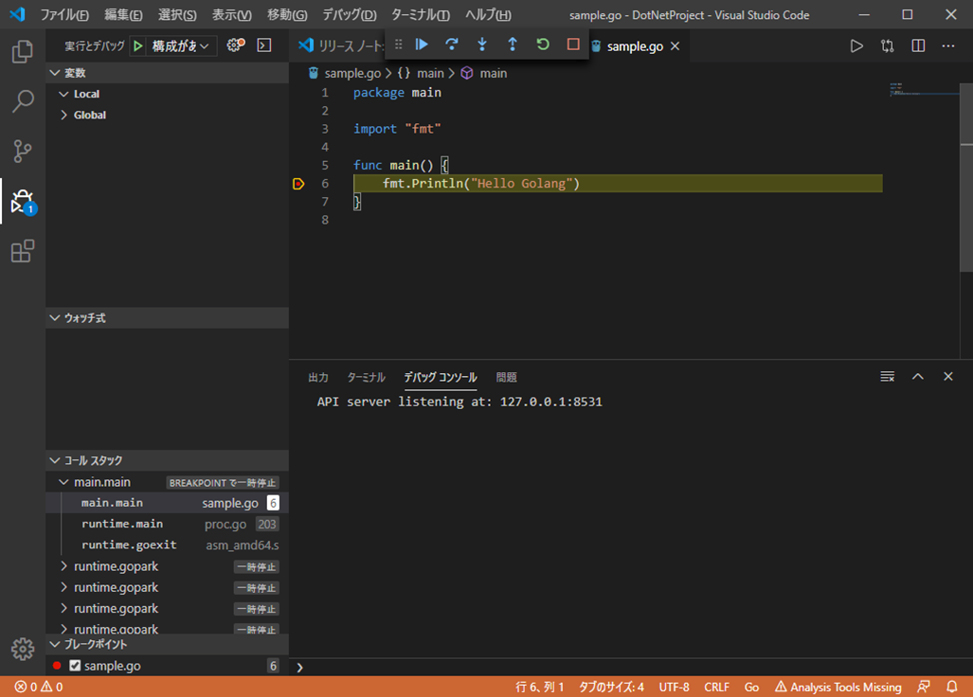
Task: Grab the debug toolbar drag handle
Action: (x=398, y=45)
